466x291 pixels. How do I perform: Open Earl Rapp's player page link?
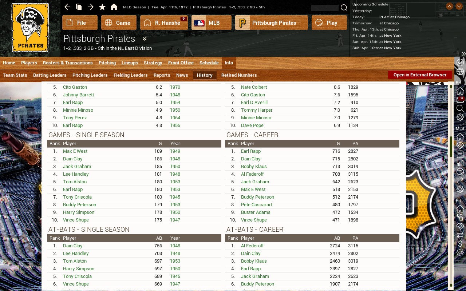73,102
